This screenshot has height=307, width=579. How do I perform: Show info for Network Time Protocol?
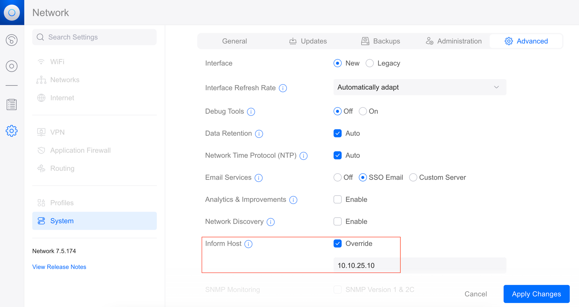click(303, 156)
